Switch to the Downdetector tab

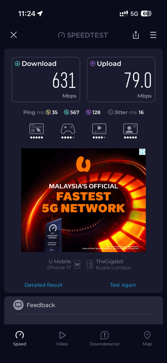[x=105, y=339]
